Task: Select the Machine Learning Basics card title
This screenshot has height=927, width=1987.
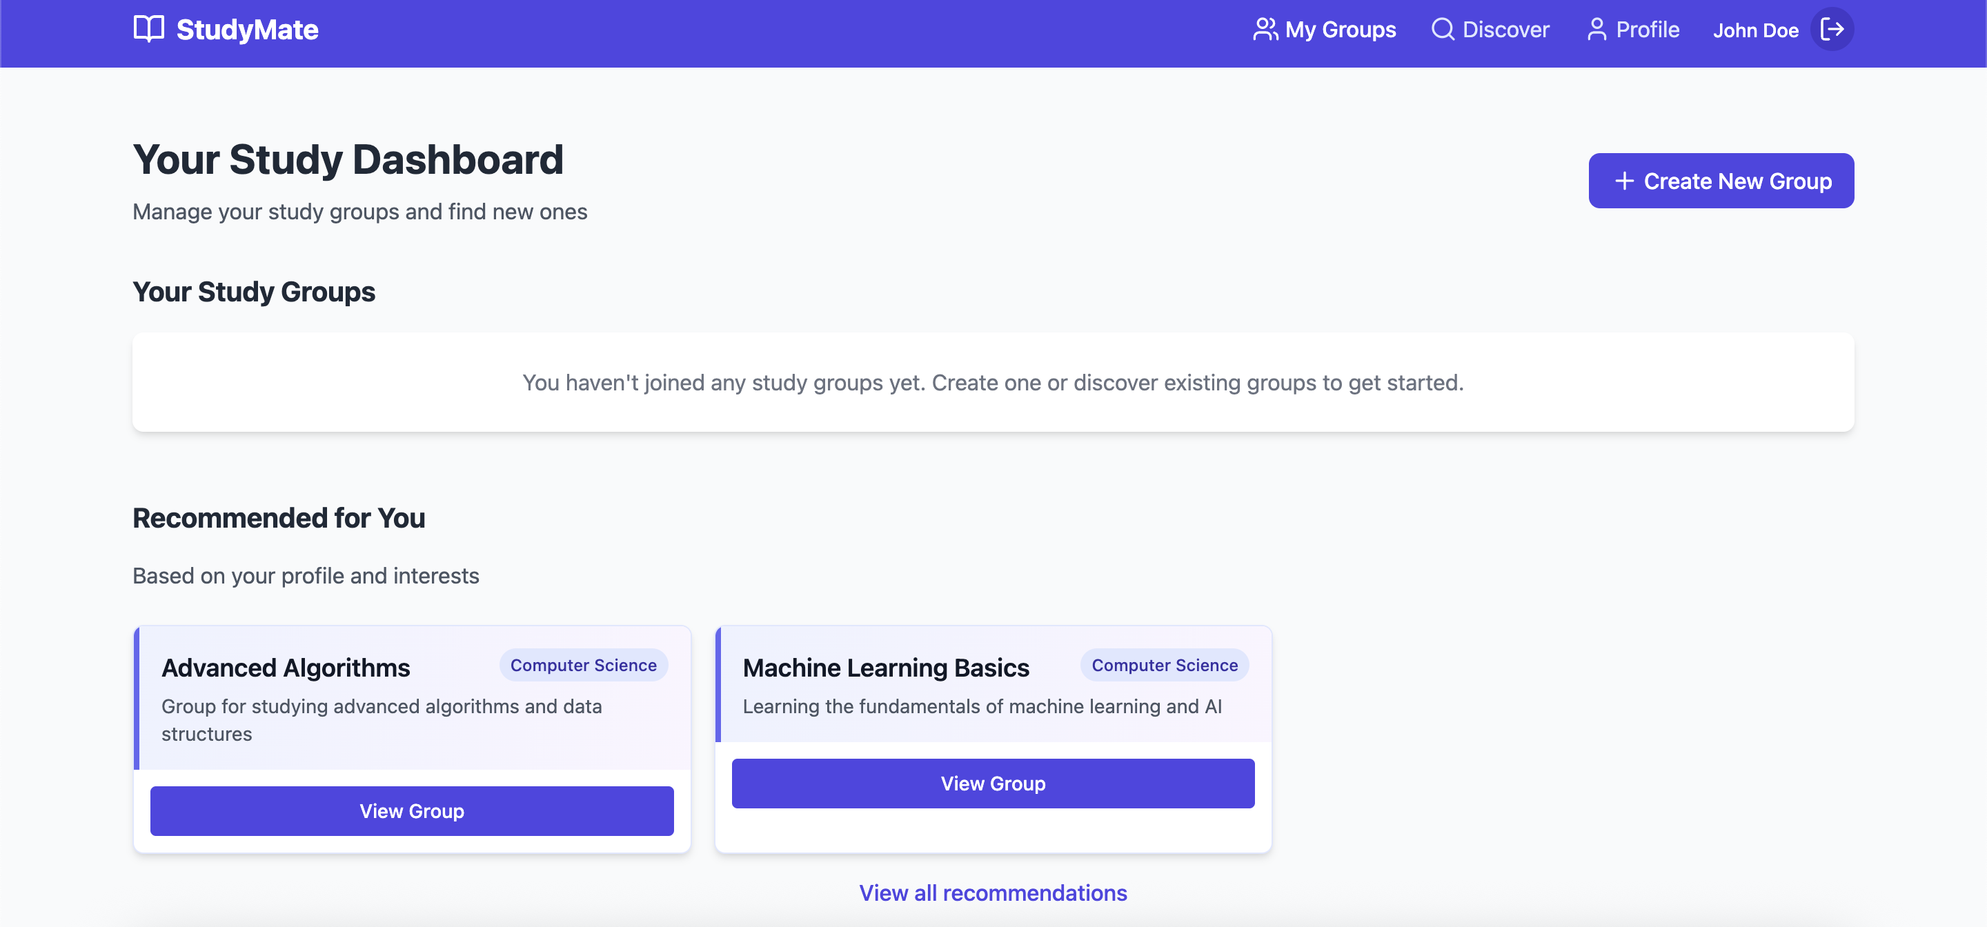Action: [885, 667]
